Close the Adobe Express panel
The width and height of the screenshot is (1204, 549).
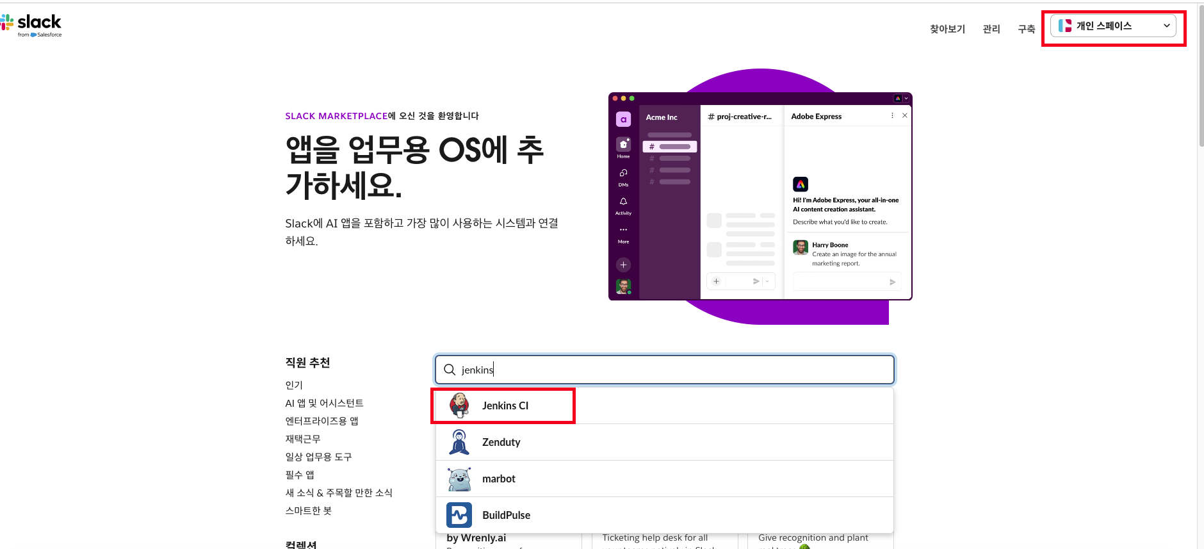tap(904, 115)
